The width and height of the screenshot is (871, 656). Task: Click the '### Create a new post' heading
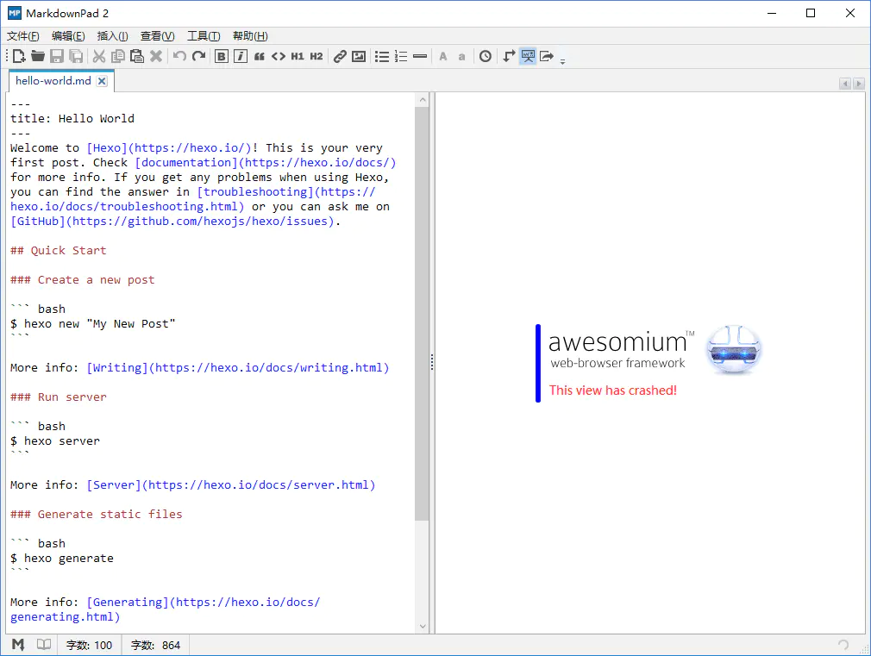coord(82,280)
